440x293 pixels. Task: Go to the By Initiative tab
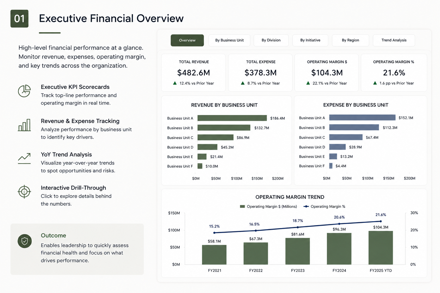coord(310,40)
